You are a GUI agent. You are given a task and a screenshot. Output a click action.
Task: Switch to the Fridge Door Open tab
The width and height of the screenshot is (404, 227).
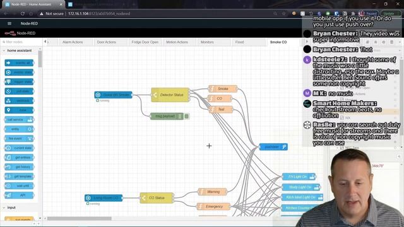point(145,42)
